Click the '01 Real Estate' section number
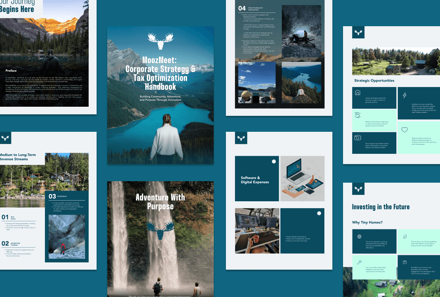This screenshot has height=297, width=440. [5, 217]
